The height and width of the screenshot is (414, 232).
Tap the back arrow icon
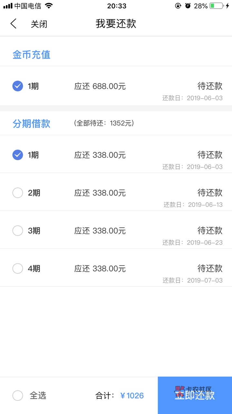pyautogui.click(x=13, y=24)
